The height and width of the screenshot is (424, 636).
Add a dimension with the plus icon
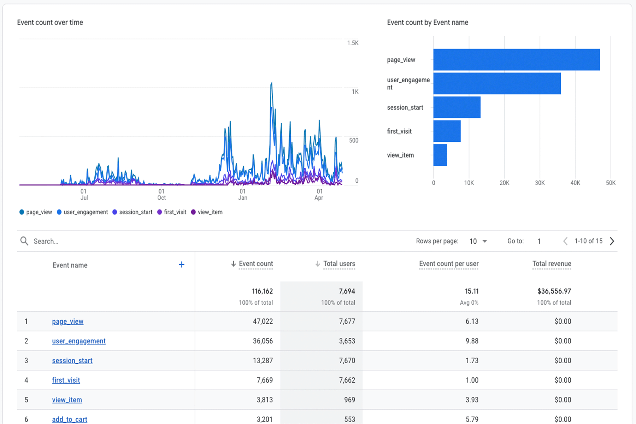[182, 265]
